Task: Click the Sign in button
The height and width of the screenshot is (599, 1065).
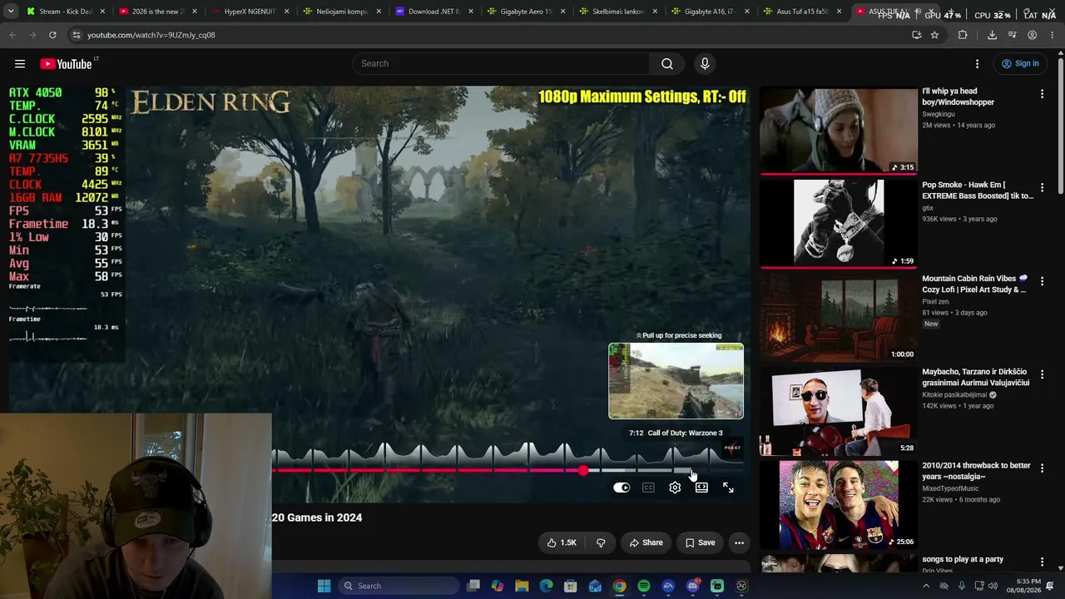Action: click(x=1020, y=64)
